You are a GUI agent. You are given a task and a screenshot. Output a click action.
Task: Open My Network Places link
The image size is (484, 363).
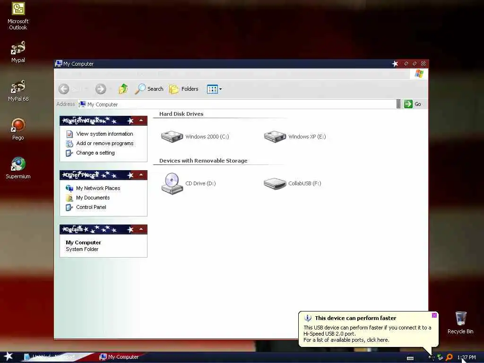[98, 188]
